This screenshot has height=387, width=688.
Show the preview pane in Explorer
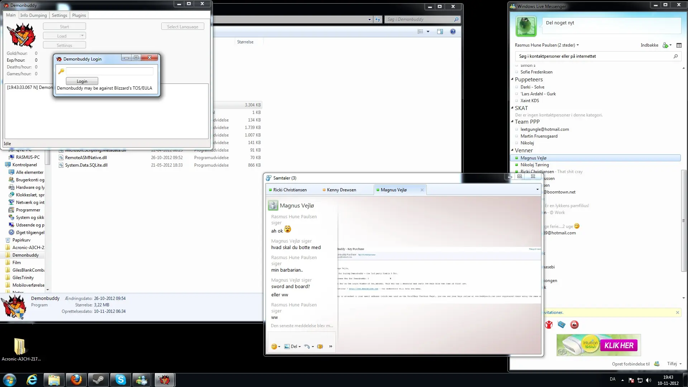click(440, 32)
